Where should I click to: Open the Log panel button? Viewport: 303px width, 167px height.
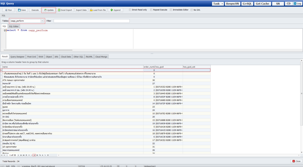[x=297, y=4]
